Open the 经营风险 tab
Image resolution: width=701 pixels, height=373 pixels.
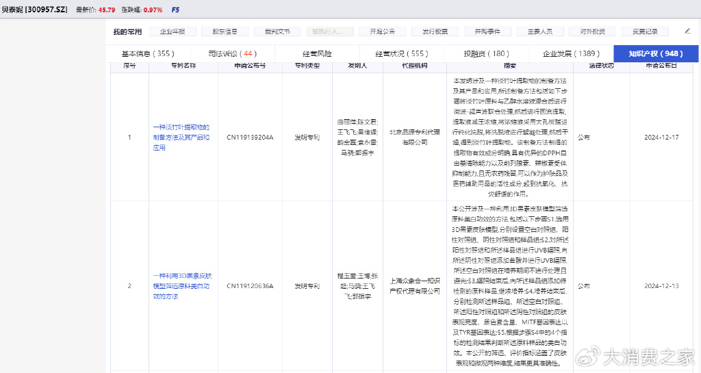coord(317,53)
